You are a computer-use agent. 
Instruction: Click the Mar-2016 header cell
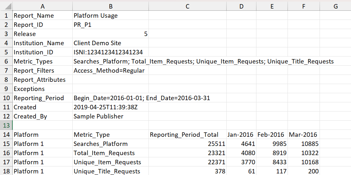click(303, 135)
